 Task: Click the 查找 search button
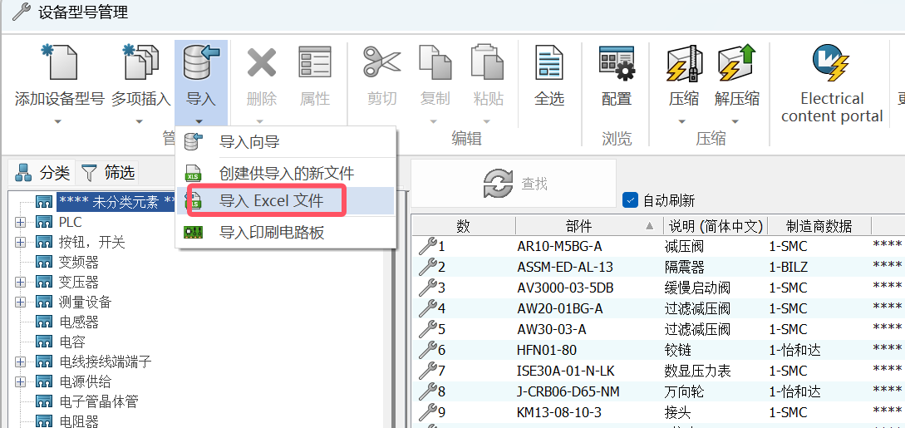click(x=514, y=184)
